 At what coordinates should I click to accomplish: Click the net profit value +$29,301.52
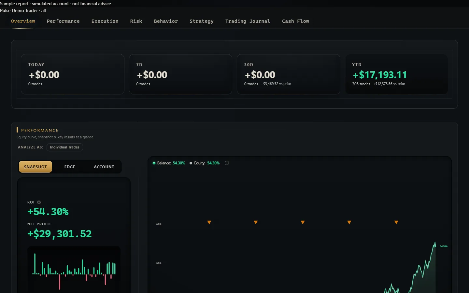[60, 234]
